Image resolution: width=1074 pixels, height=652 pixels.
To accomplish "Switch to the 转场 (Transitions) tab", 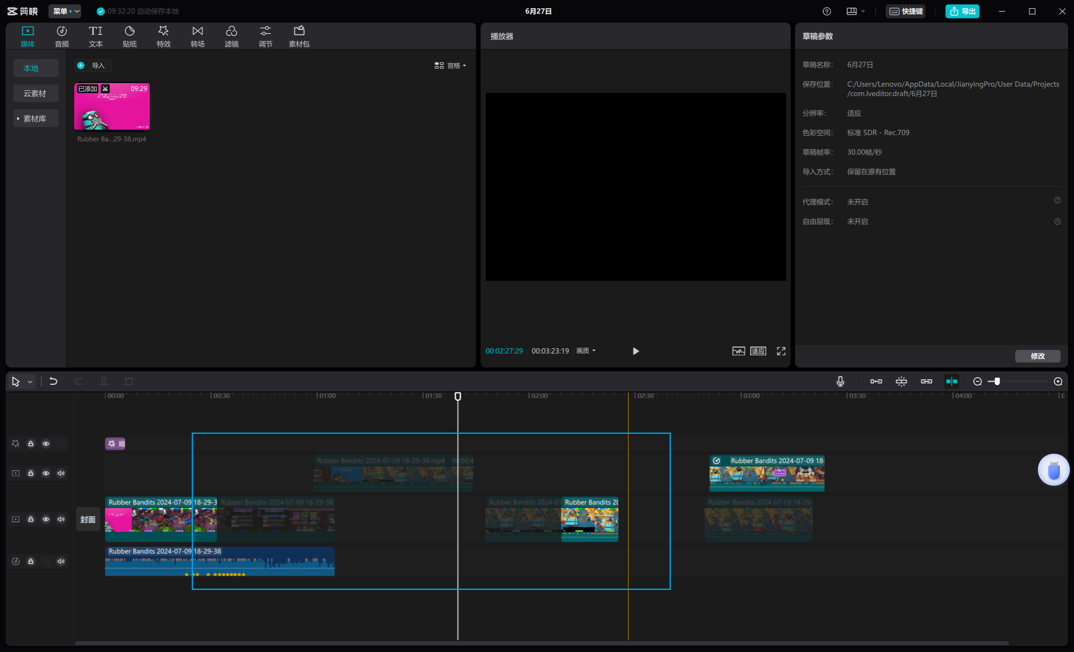I will click(198, 36).
